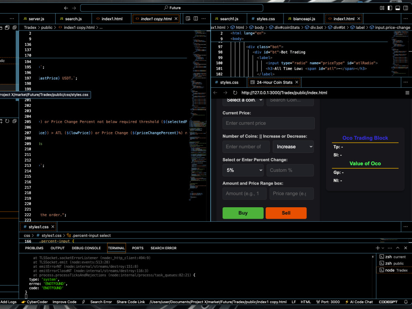Focus the Search Coin field

tap(290, 101)
